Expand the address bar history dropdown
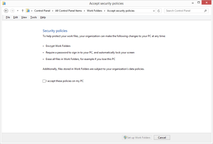 click(x=154, y=11)
